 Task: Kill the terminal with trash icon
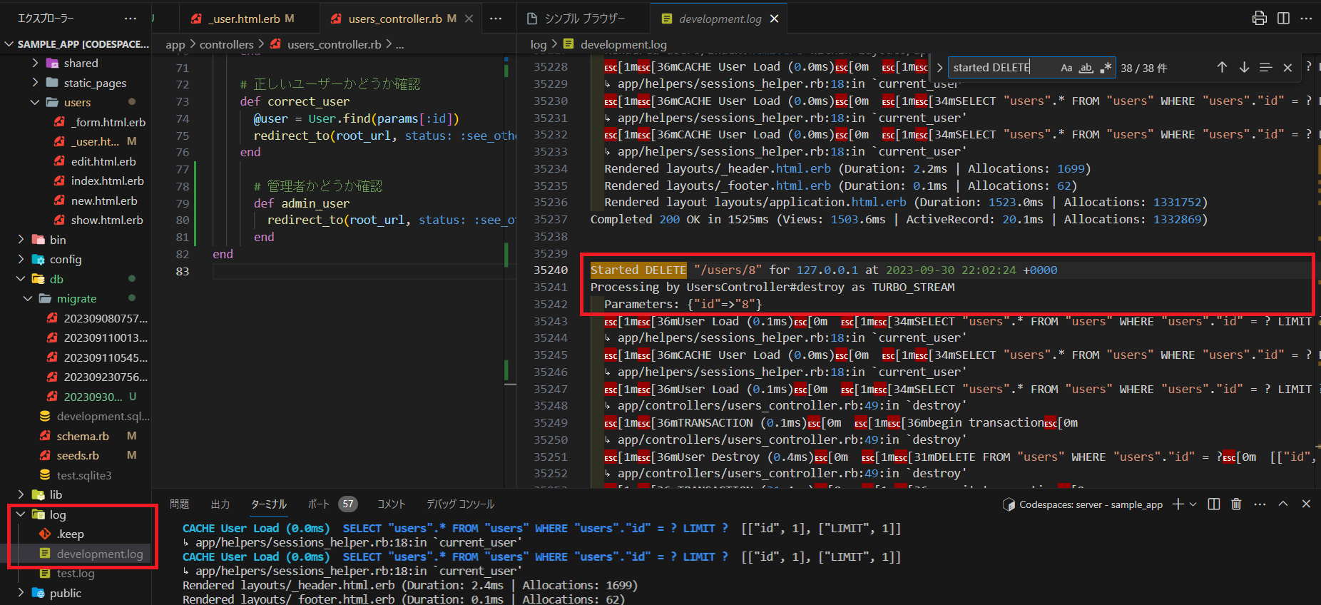[1236, 504]
